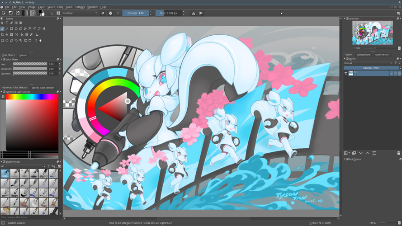402x226 pixels.
Task: Toggle the Eraser mode button
Action: coord(103,13)
